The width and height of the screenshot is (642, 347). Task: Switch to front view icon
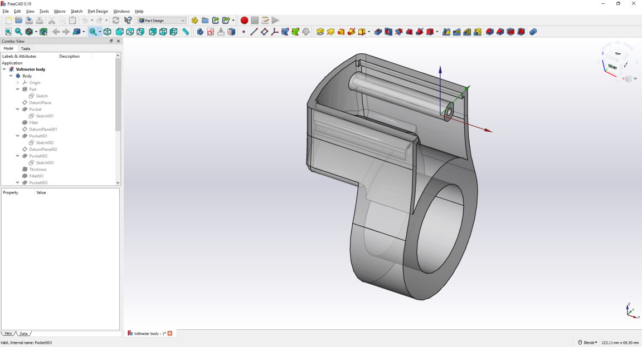tap(120, 32)
